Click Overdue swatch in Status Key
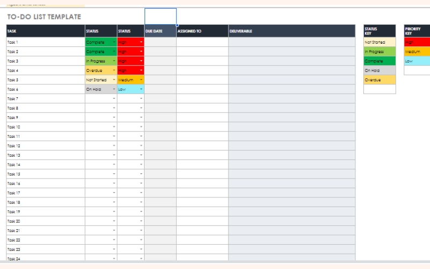This screenshot has width=430, height=269. 379,80
